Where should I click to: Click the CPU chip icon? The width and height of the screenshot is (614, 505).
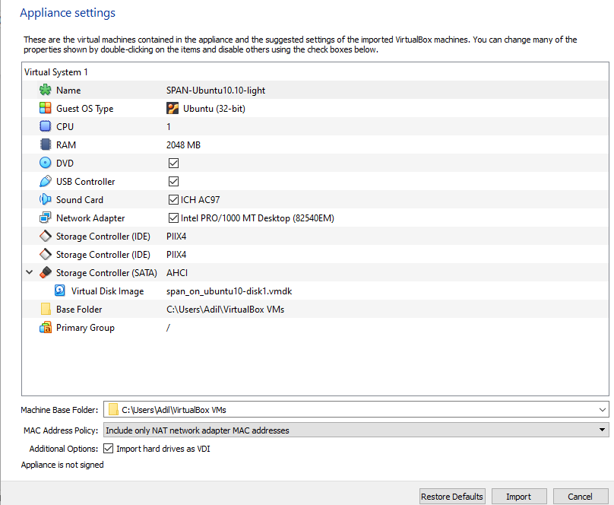coord(46,126)
